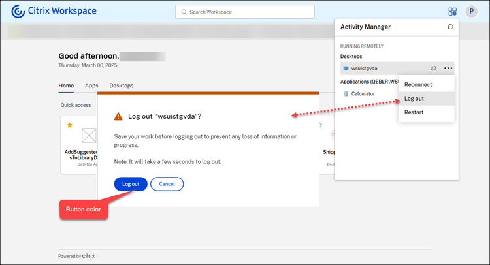Click the disconnect icon for wsuistgvda
Viewport: 490px width, 265px height.
(x=433, y=69)
